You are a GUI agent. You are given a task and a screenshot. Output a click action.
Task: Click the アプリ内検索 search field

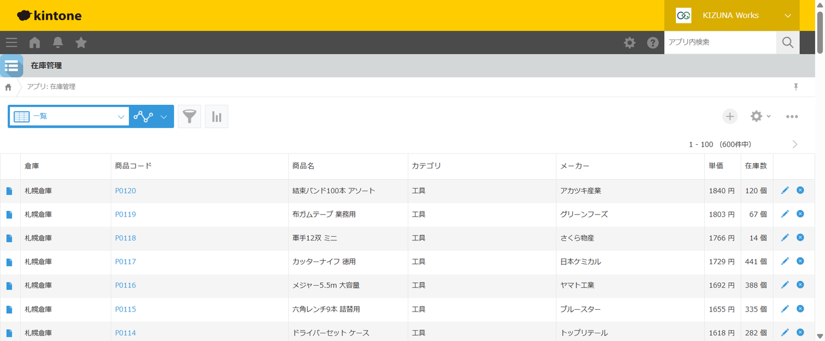coord(720,42)
